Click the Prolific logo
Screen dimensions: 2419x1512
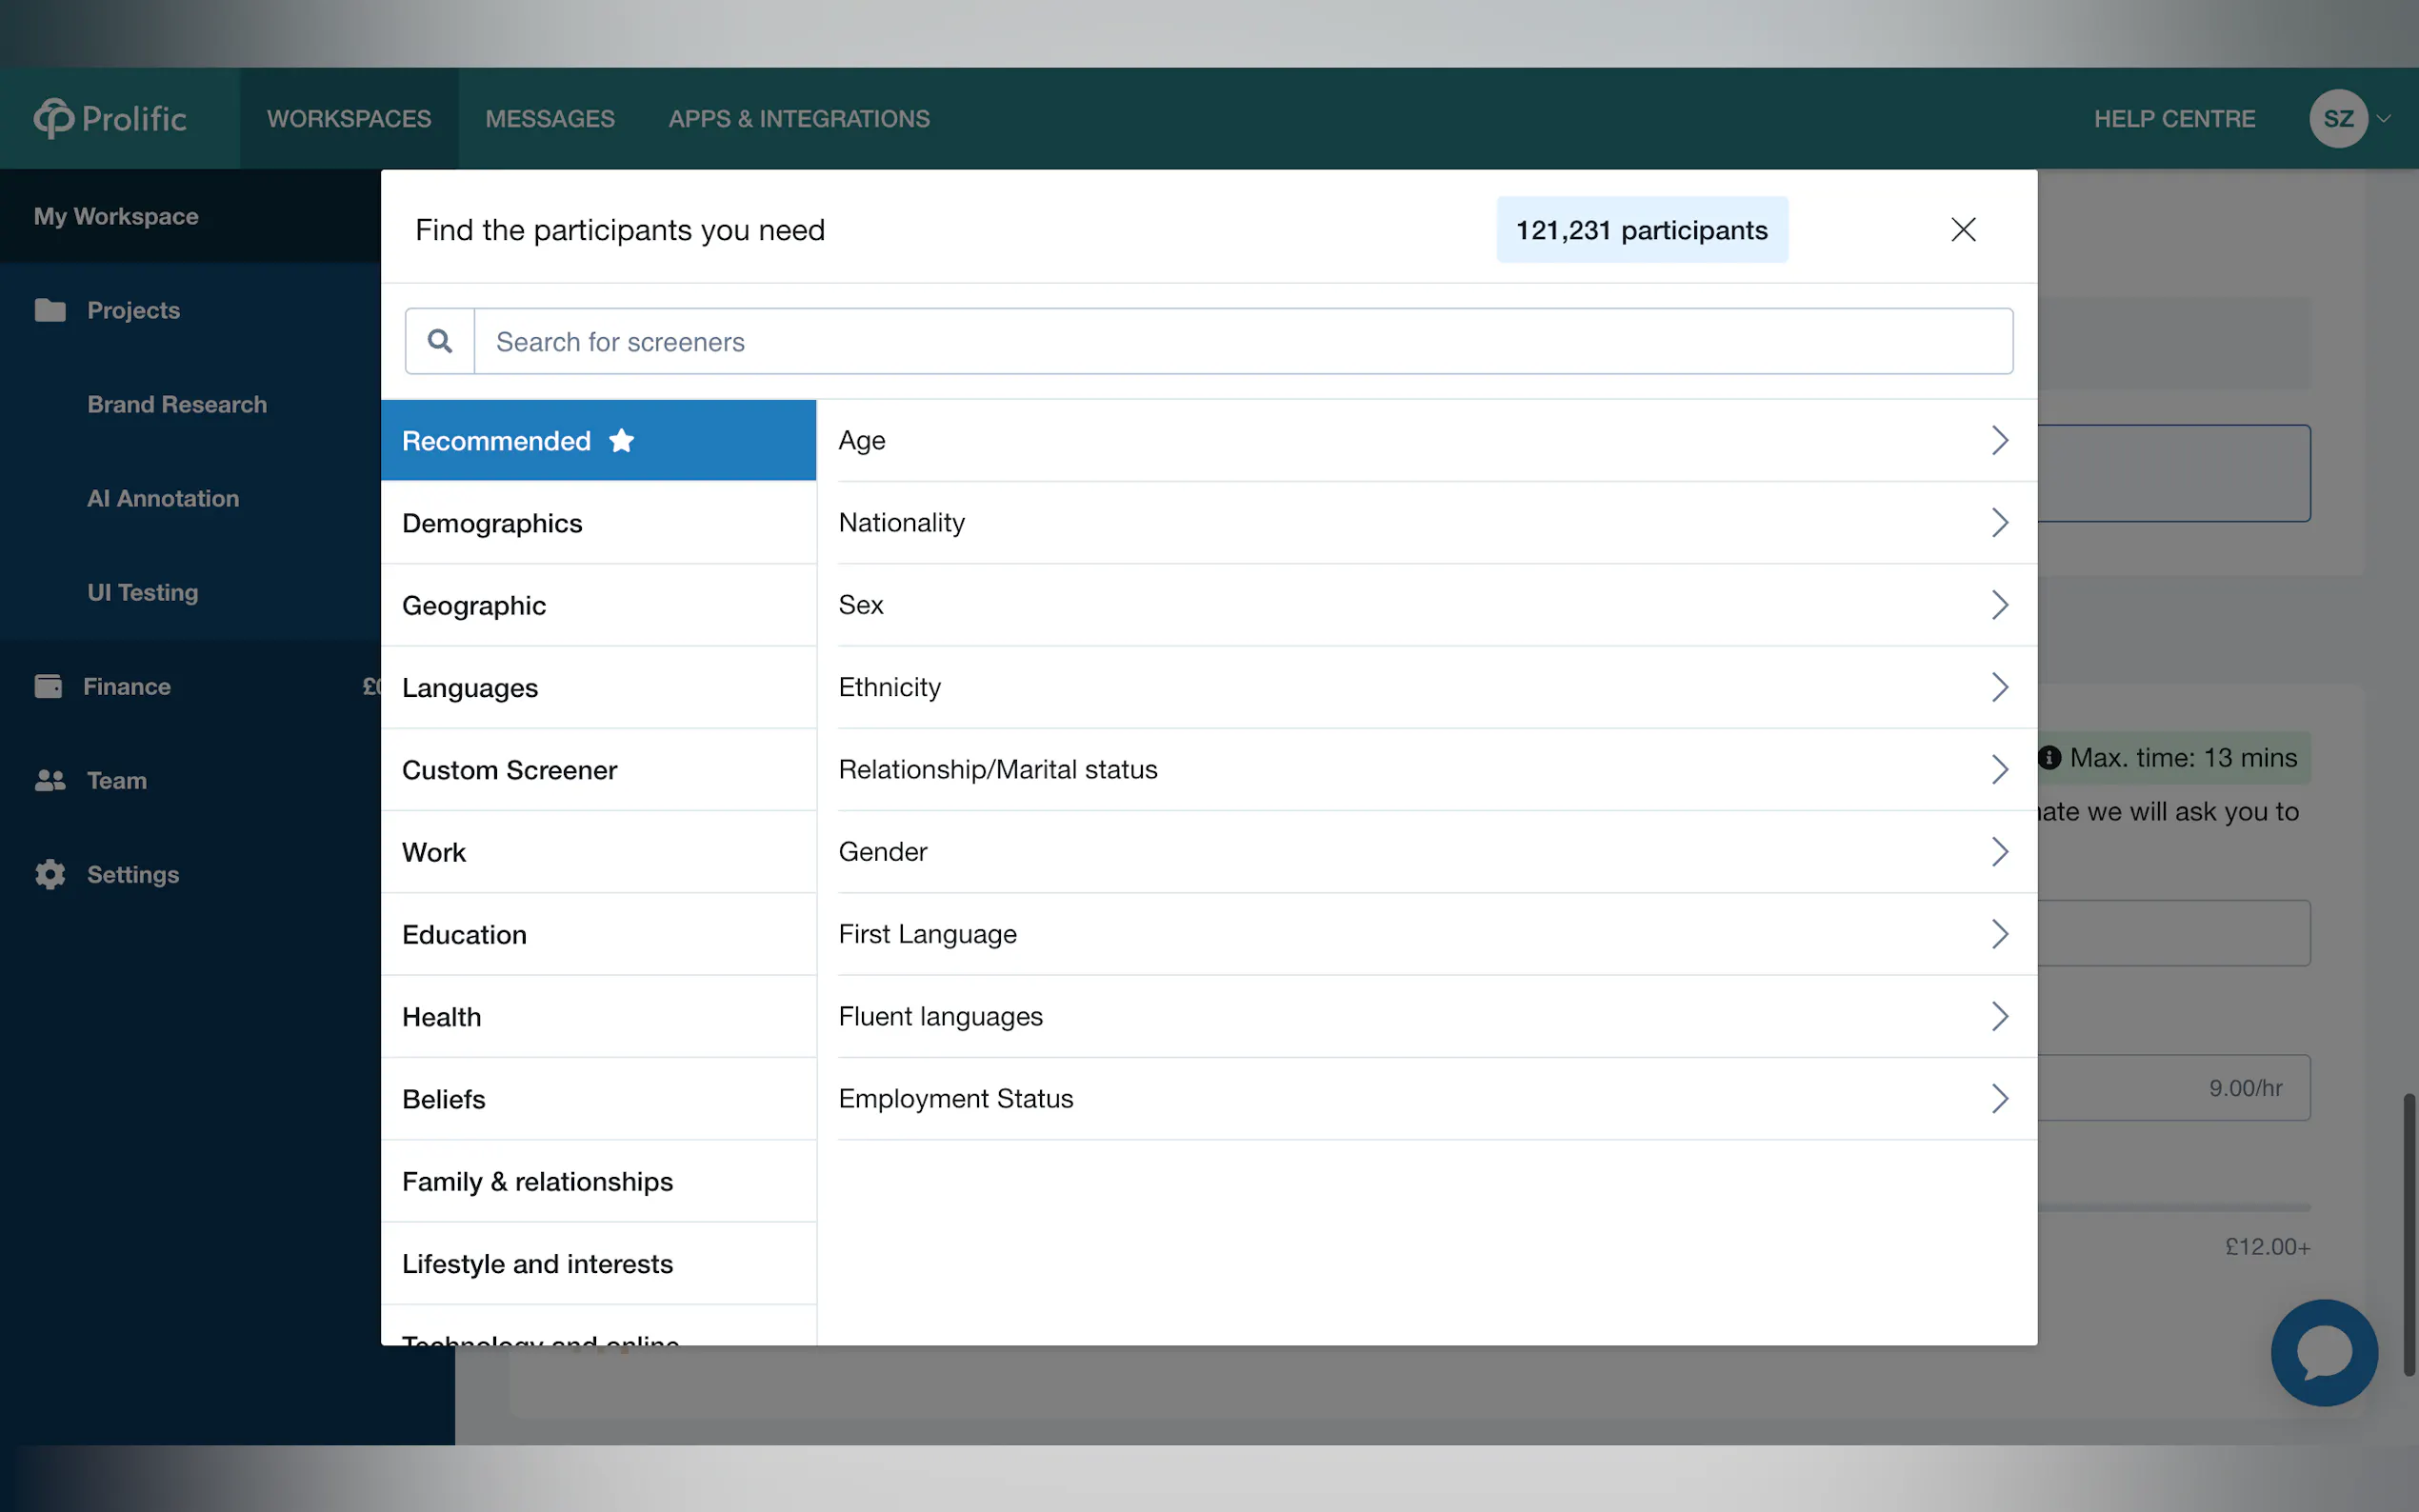pyautogui.click(x=110, y=118)
